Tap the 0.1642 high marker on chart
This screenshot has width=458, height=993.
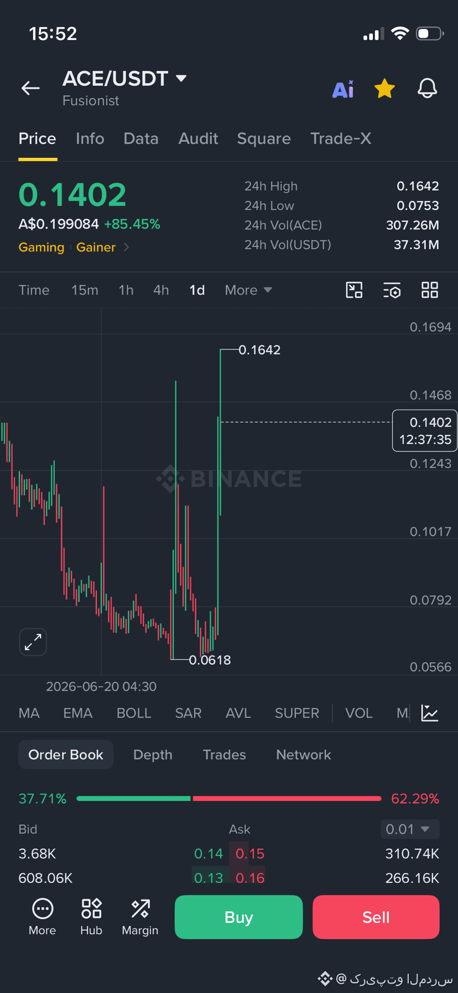(259, 350)
